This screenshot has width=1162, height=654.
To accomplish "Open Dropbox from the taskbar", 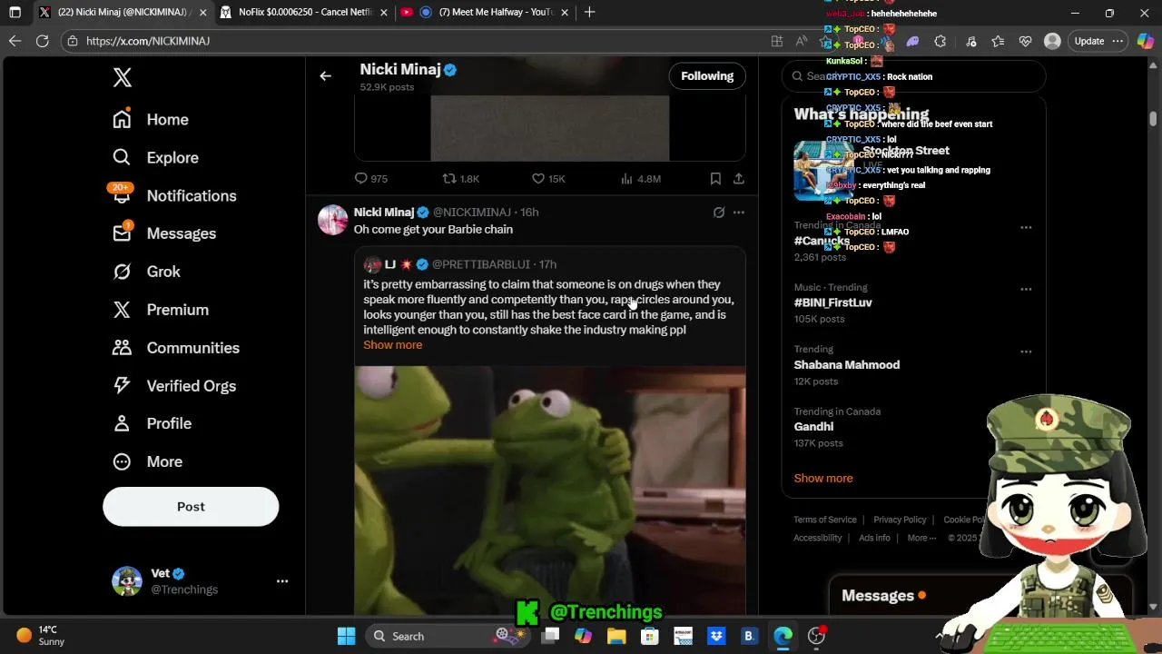I will tap(716, 636).
